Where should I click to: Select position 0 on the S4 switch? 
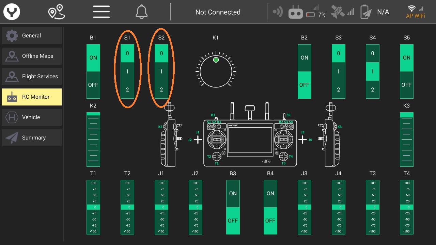[x=372, y=53]
